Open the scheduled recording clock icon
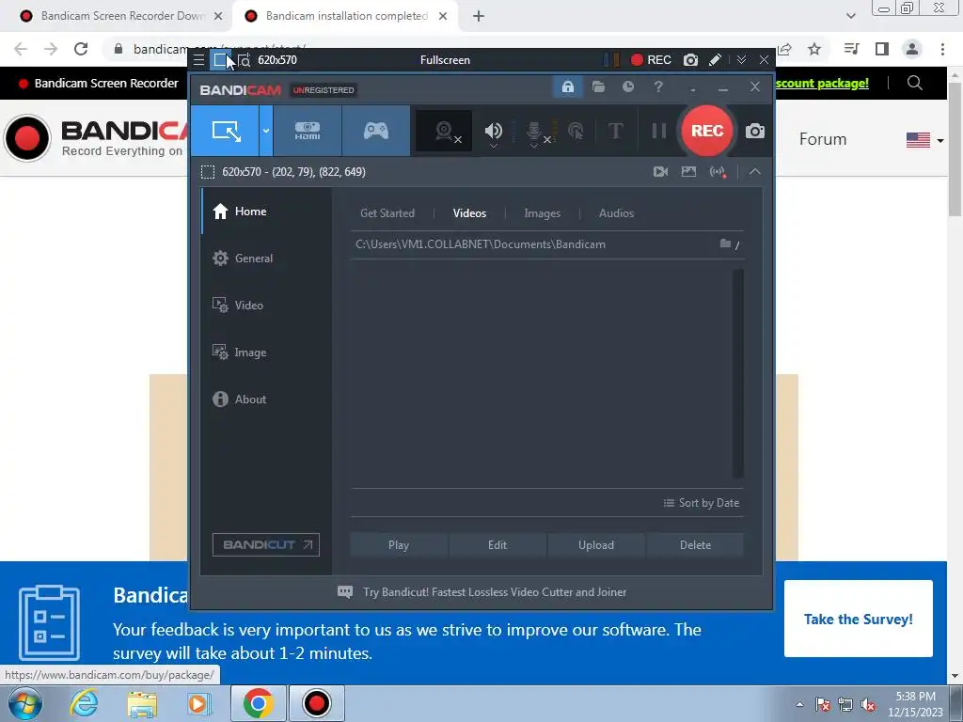 point(627,86)
